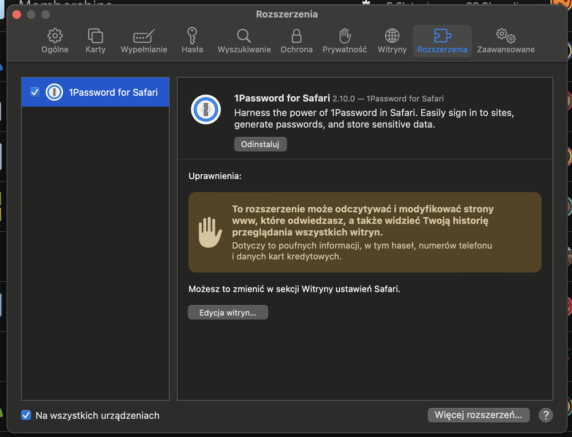The image size is (572, 437).
Task: Click the Odinstaluj button
Action: click(x=260, y=144)
